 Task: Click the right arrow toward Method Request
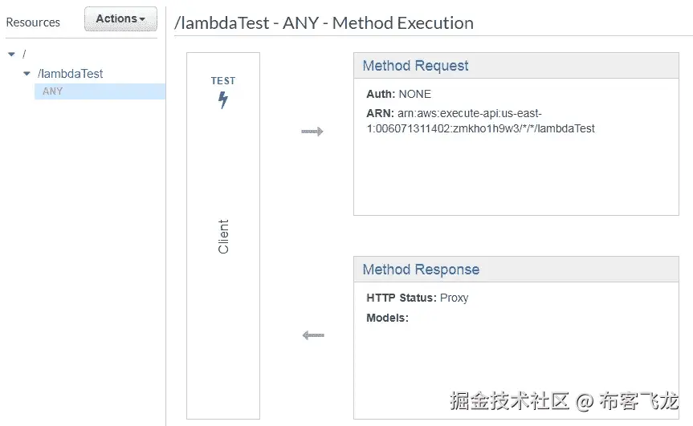pyautogui.click(x=312, y=132)
